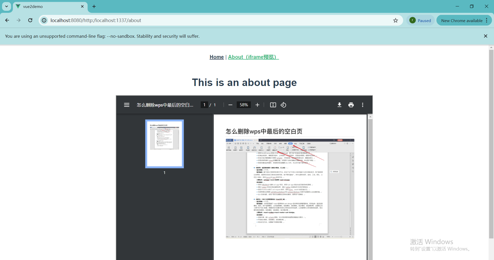Image resolution: width=494 pixels, height=260 pixels.
Task: Reload the current page
Action: [30, 20]
